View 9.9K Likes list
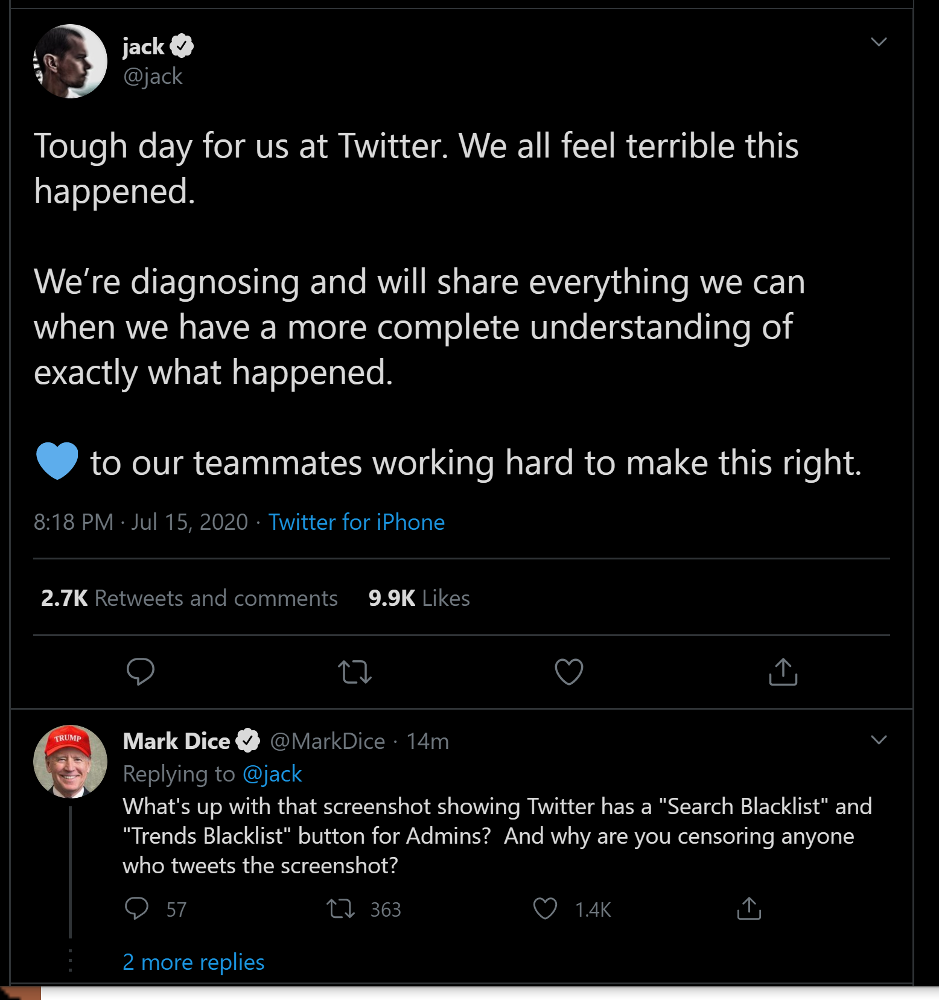The width and height of the screenshot is (939, 1000). pyautogui.click(x=419, y=598)
